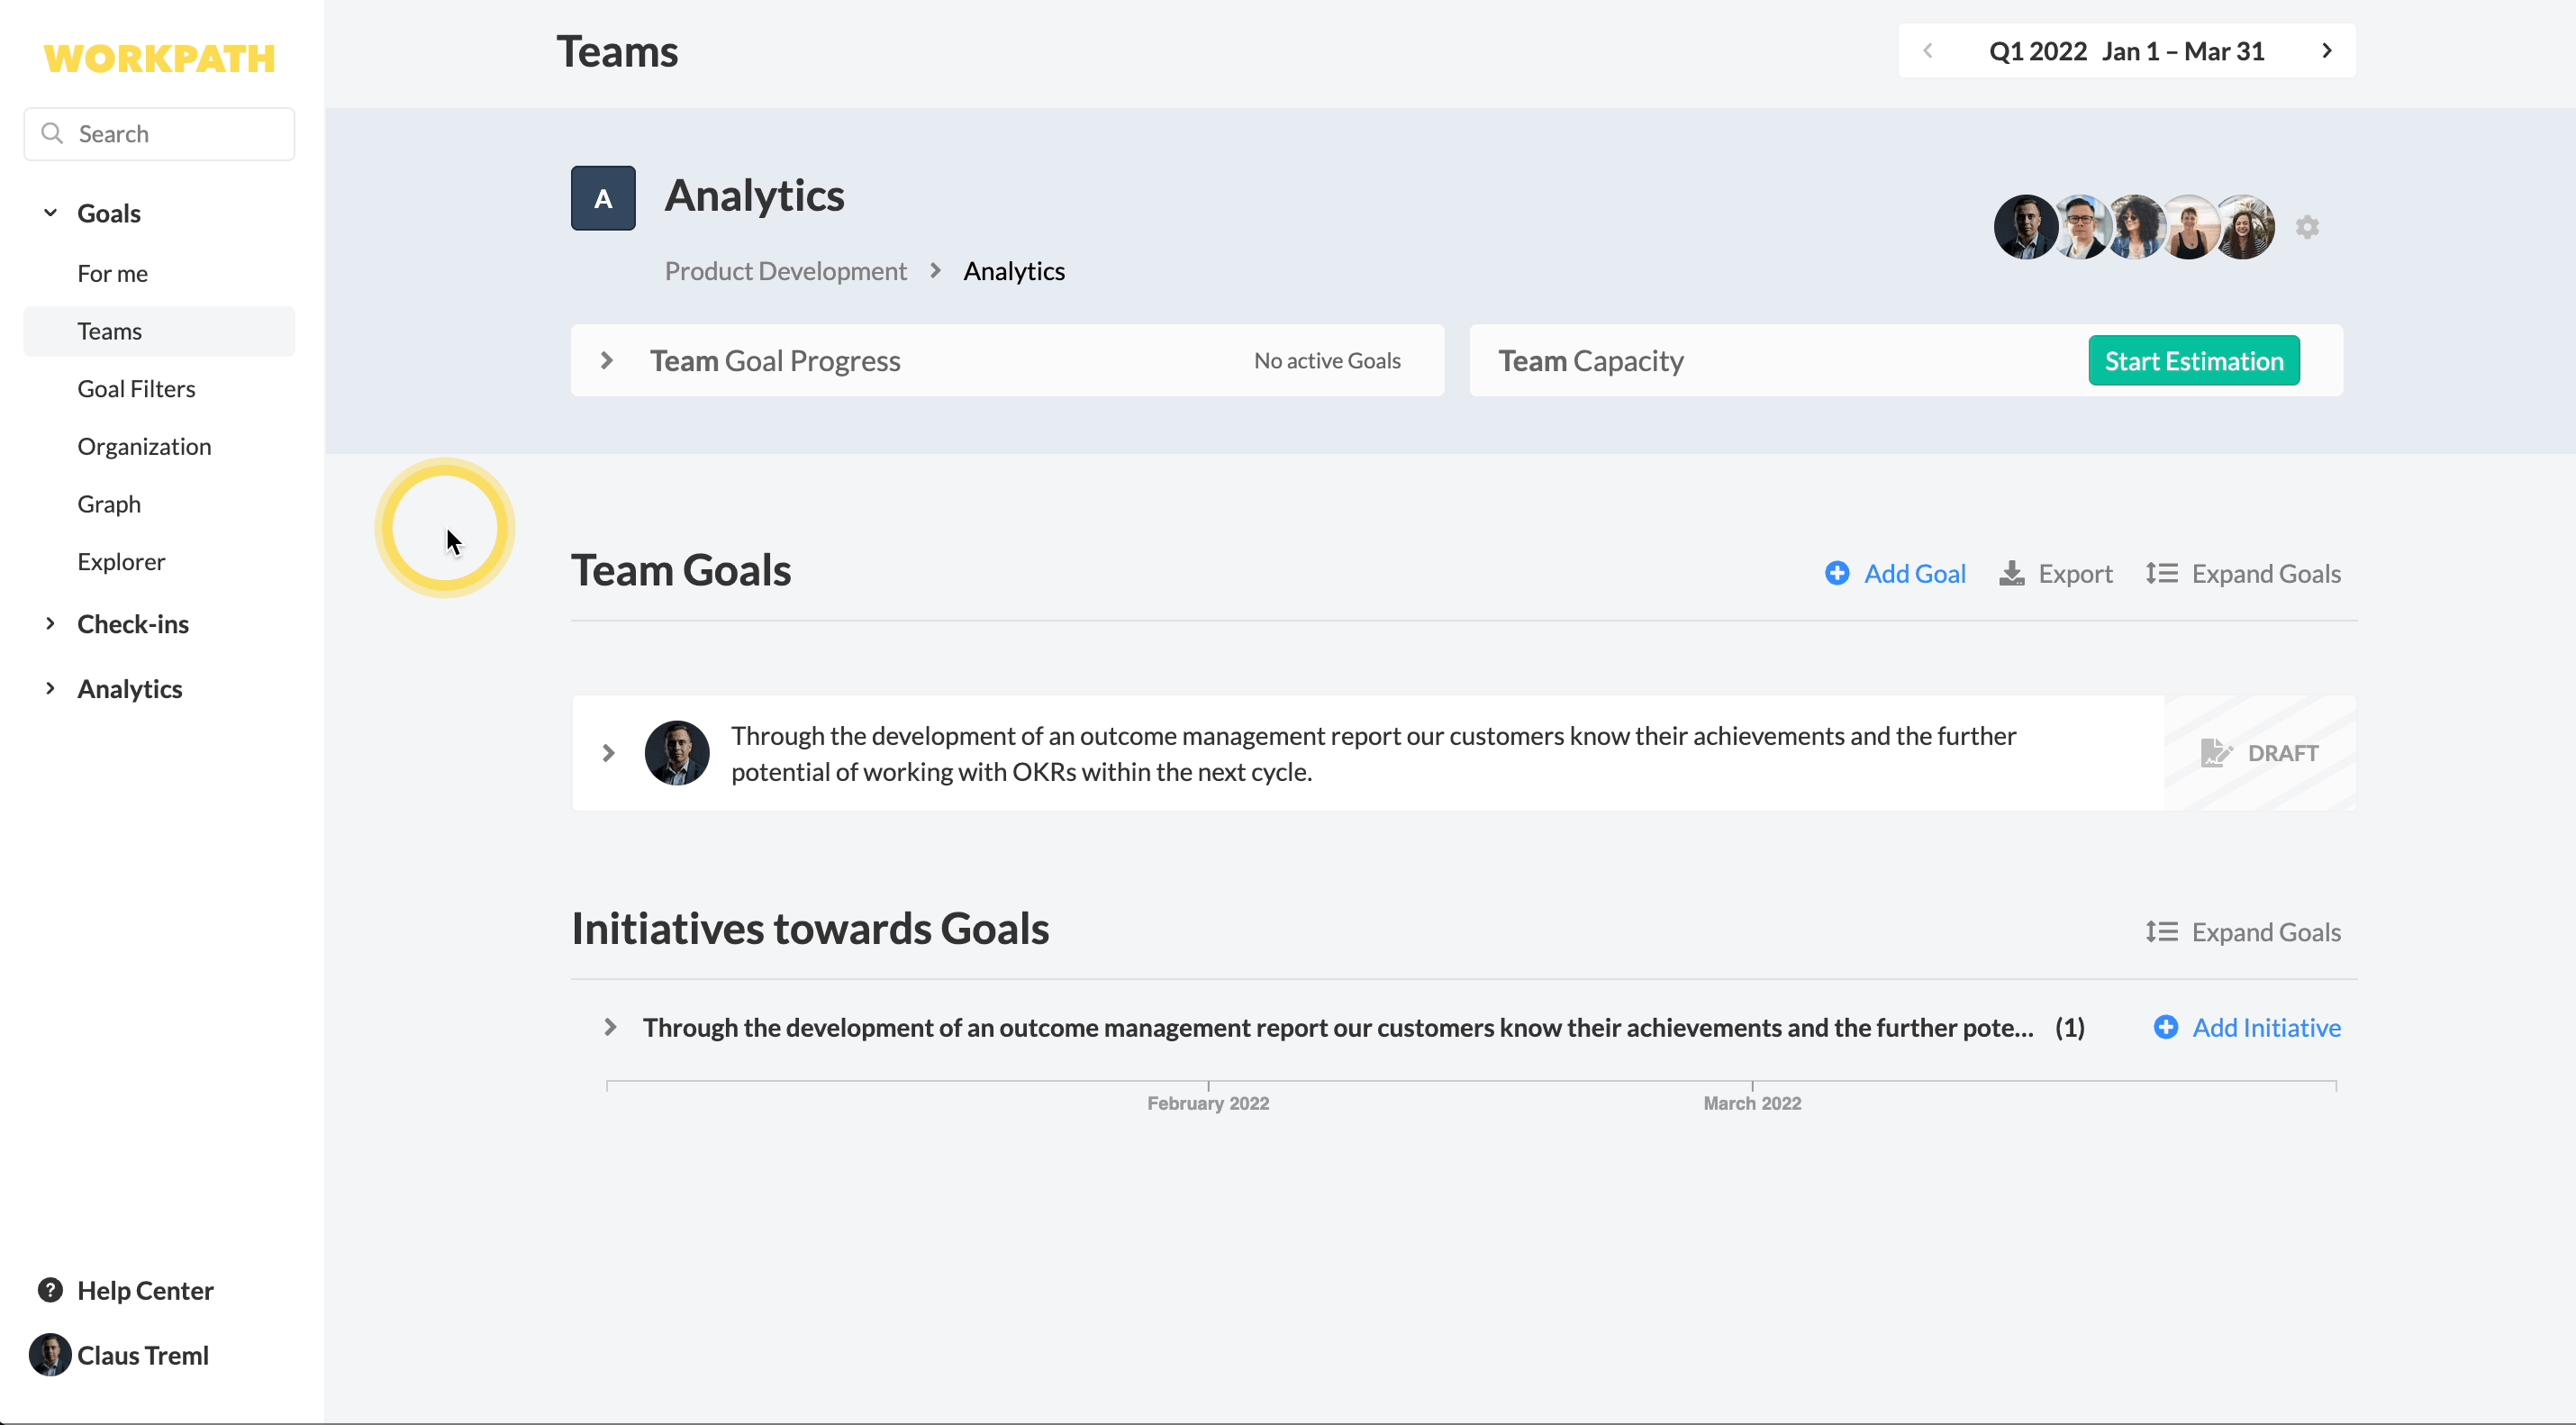The image size is (2576, 1425).
Task: Expand the Check-ins sidebar section
Action: click(x=50, y=623)
